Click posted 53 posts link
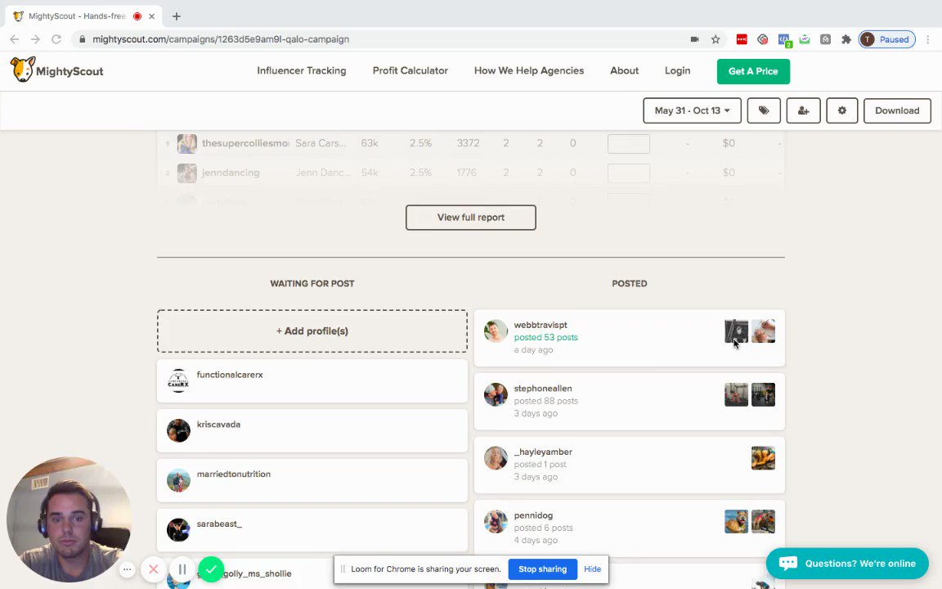The image size is (942, 589). 545,337
